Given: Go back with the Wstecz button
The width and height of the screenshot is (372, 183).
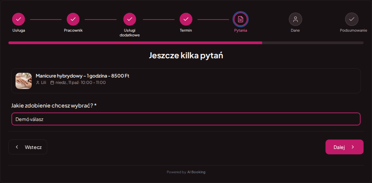Looking at the screenshot, I should click(28, 147).
